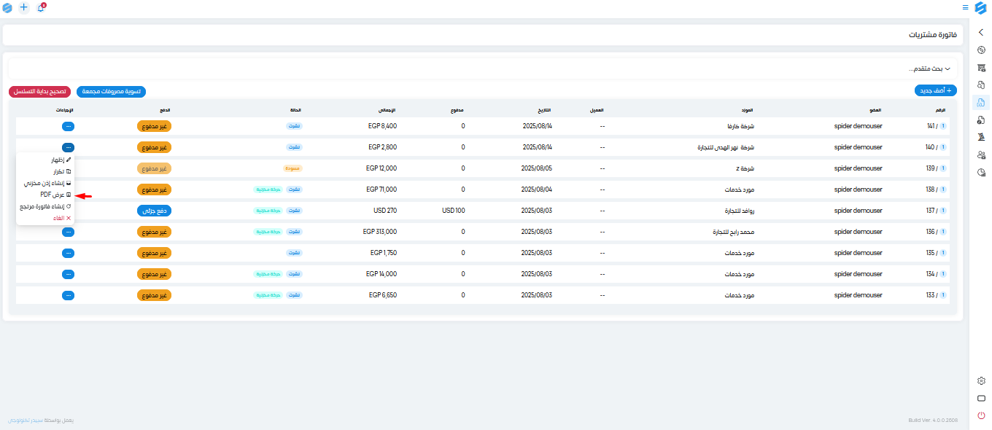Click the paid amount USD 100
This screenshot has width=992, height=430.
pyautogui.click(x=453, y=211)
